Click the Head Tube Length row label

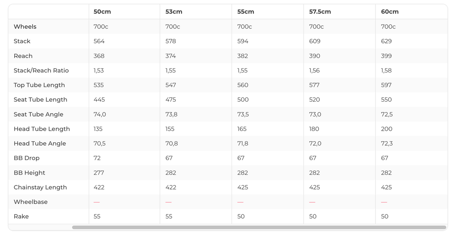click(x=42, y=129)
